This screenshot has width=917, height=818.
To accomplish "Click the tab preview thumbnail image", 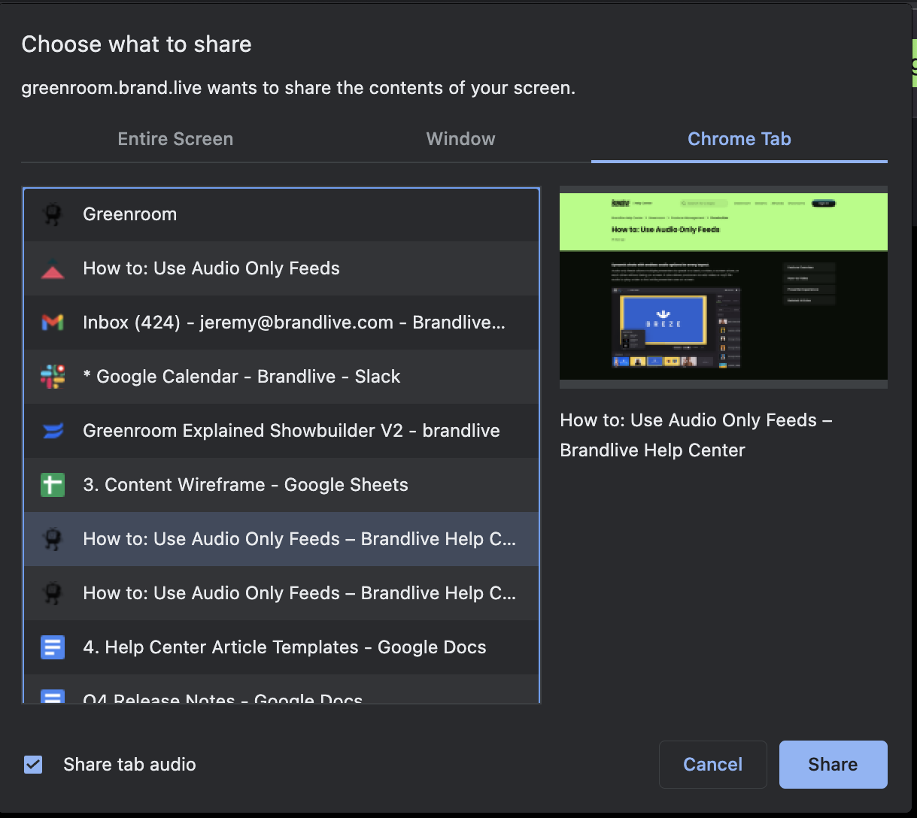I will tap(724, 287).
